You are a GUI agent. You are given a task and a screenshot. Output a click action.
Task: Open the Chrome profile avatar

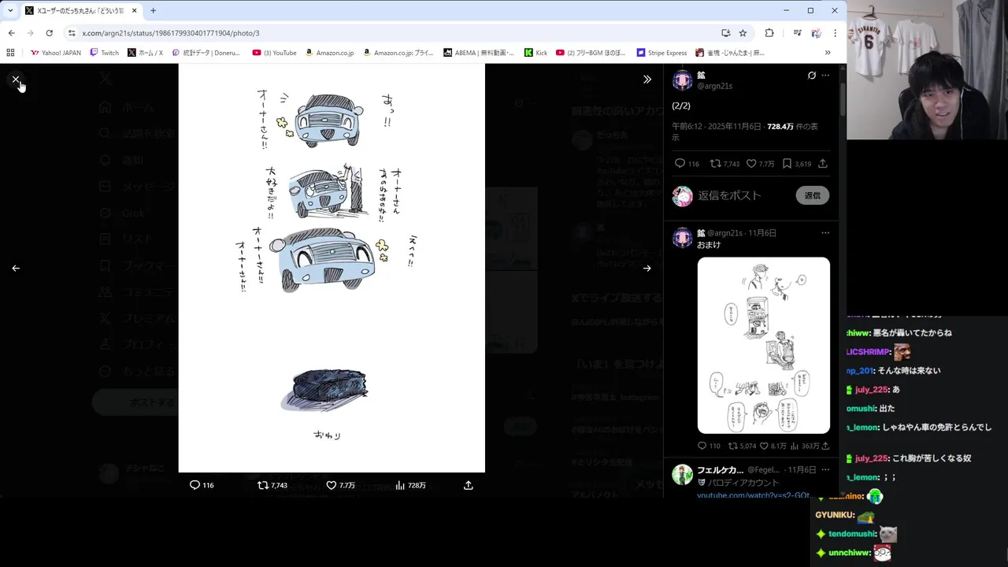tap(816, 33)
